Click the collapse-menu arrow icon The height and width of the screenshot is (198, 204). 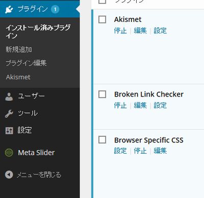tap(9, 175)
